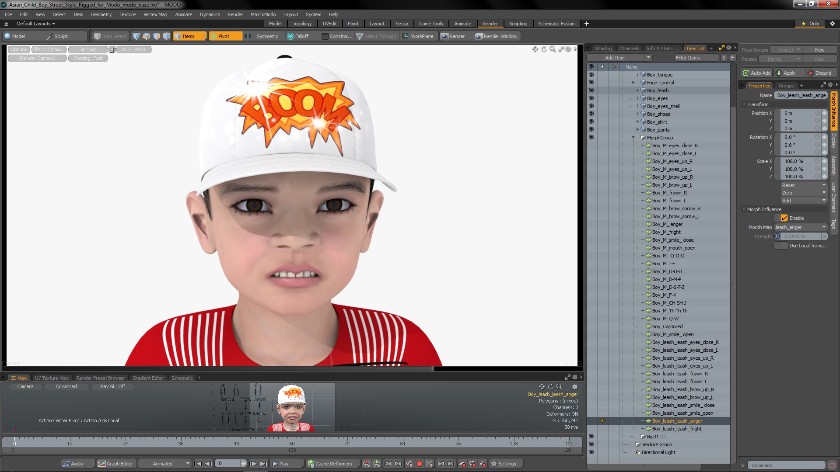
Task: Open the Geometry menu
Action: [x=101, y=14]
